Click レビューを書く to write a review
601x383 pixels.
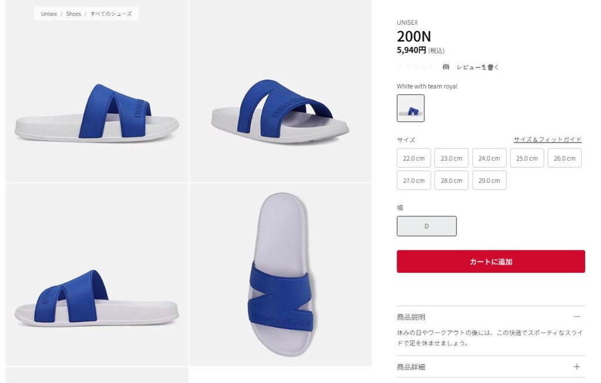[x=478, y=67]
